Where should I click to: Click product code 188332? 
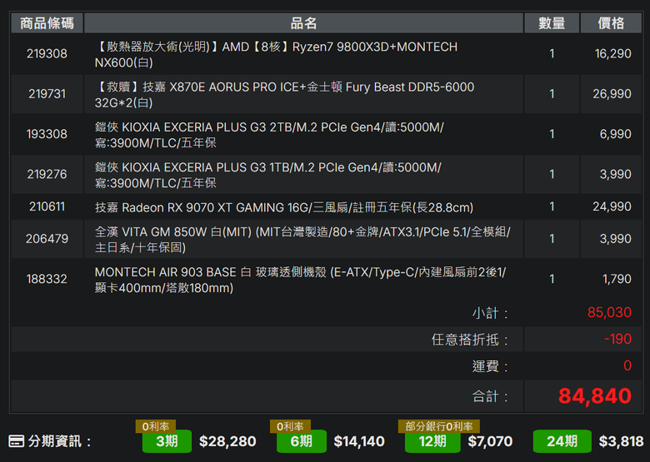click(x=47, y=279)
